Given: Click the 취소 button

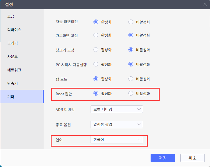Looking at the screenshot, I should point(192,158).
